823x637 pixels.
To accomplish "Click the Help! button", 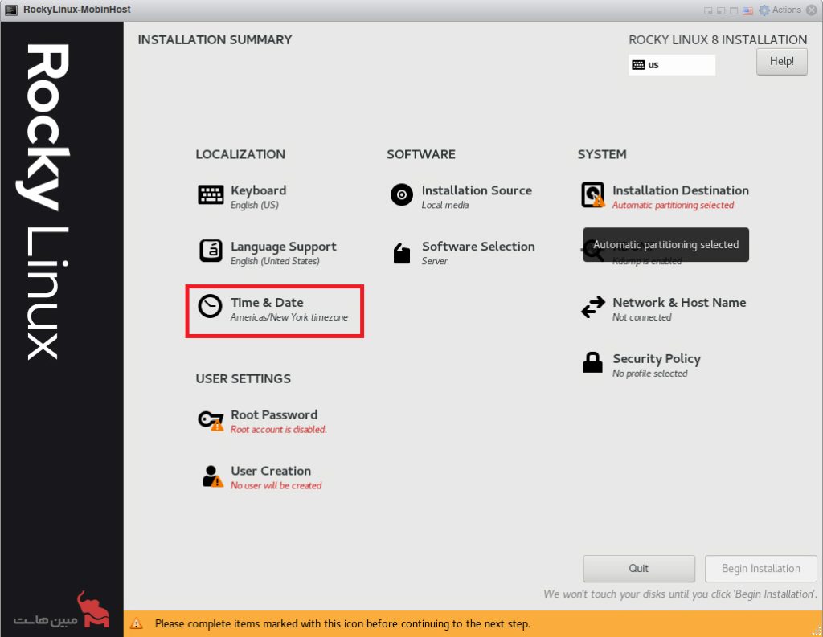I will click(x=781, y=61).
